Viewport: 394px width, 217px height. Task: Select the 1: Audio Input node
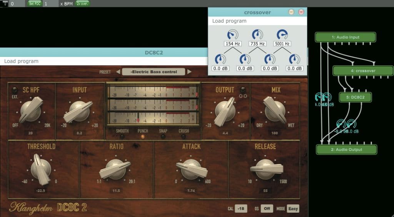click(x=345, y=37)
